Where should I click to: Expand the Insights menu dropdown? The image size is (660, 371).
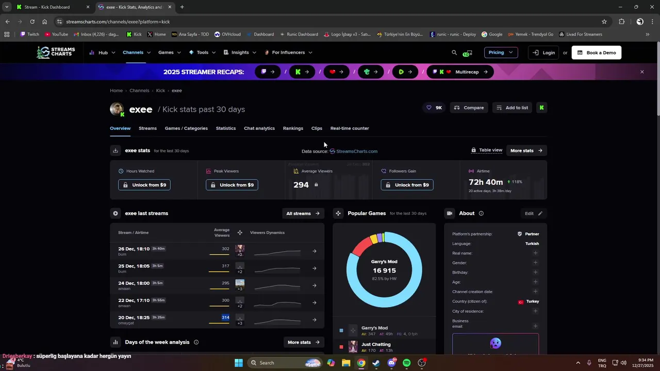point(240,53)
